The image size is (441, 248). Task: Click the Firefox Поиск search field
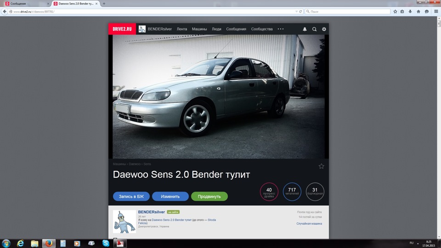[348, 11]
